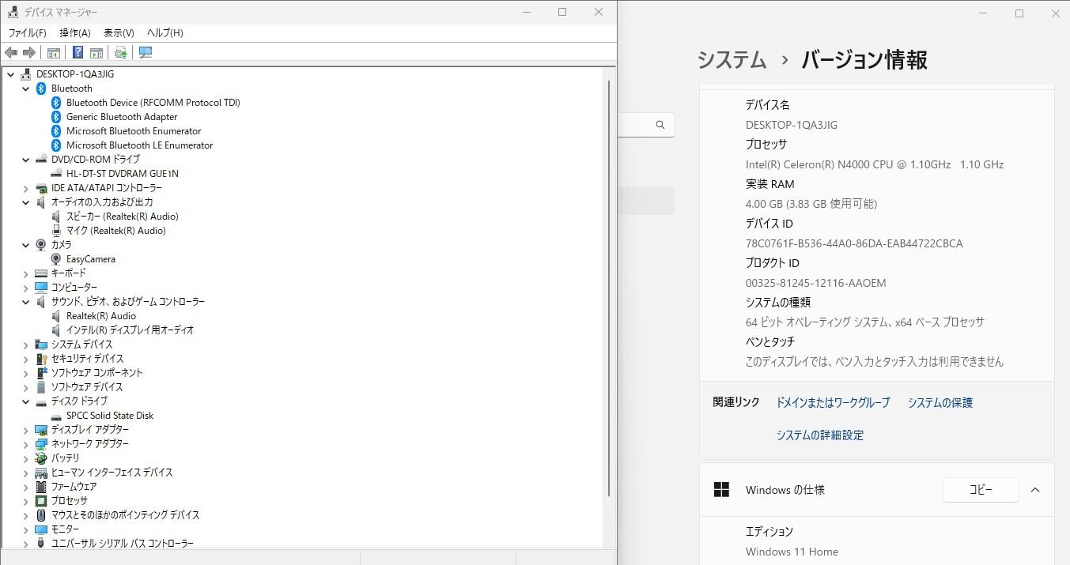Click the Bluetooth icon beside Microsoft Bluetooth Enumerator
Screen dimensions: 1070x565
[x=56, y=131]
